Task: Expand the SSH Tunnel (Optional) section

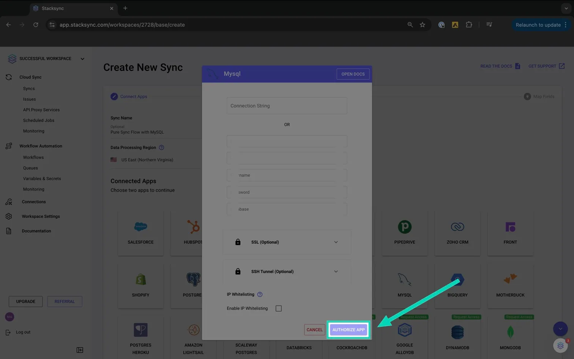Action: click(x=287, y=271)
